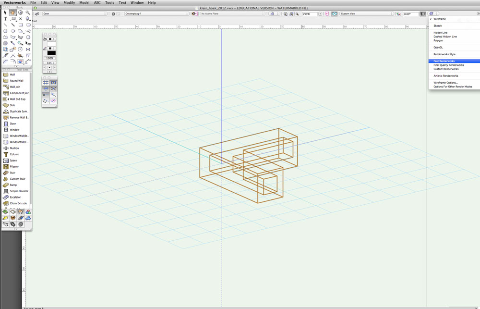Choose OpenGL render mode
480x309 pixels.
point(454,47)
